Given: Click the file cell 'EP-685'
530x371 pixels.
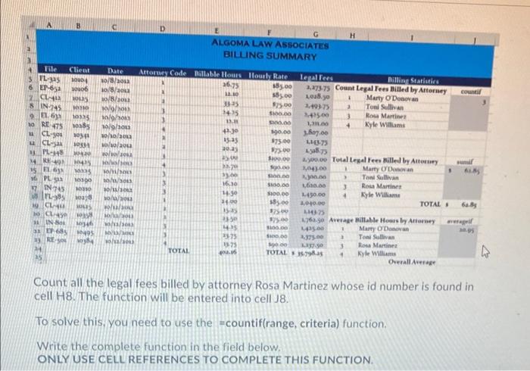Looking at the screenshot, I should point(57,232).
